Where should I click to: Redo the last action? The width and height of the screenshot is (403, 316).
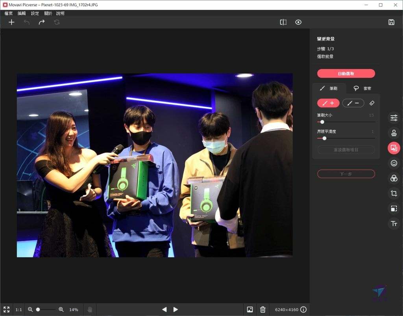(x=42, y=22)
